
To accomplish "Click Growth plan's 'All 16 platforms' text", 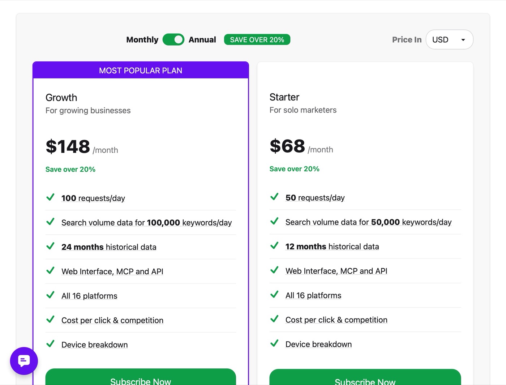I will tap(89, 296).
